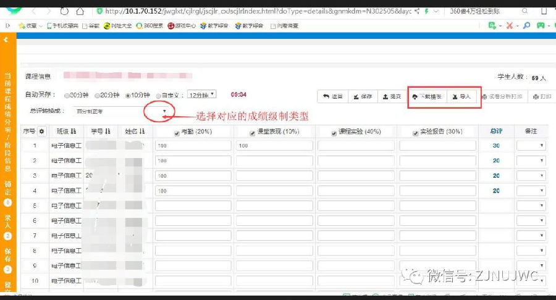
Task: Click the browser refresh icon
Action: click(65, 11)
